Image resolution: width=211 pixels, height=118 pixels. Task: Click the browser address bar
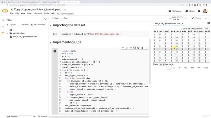click(94, 5)
